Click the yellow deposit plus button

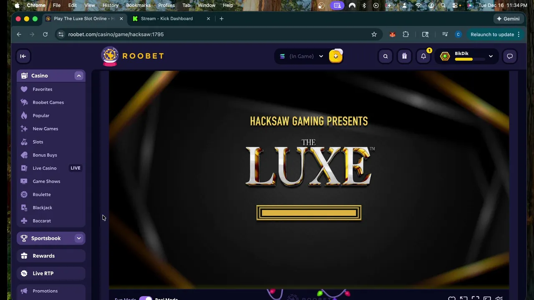(336, 56)
